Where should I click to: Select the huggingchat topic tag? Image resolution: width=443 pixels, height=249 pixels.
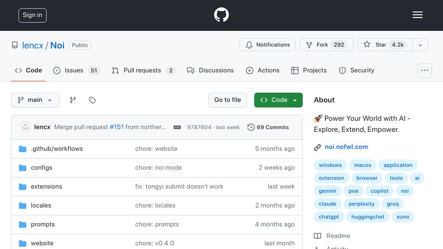coord(368,217)
